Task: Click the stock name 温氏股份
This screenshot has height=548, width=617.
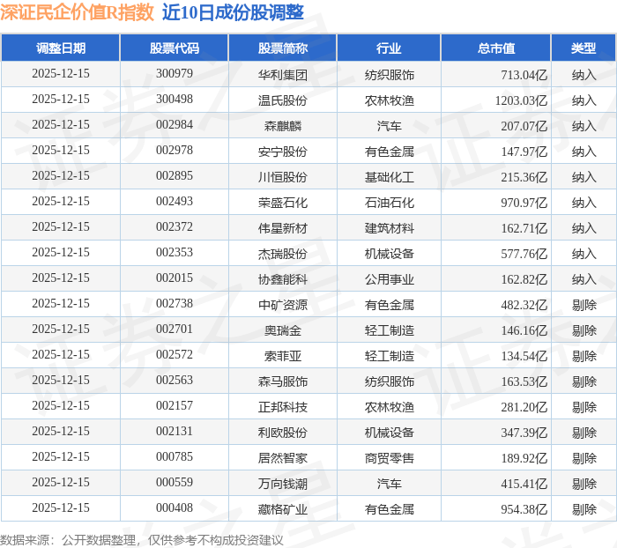Action: pyautogui.click(x=283, y=100)
